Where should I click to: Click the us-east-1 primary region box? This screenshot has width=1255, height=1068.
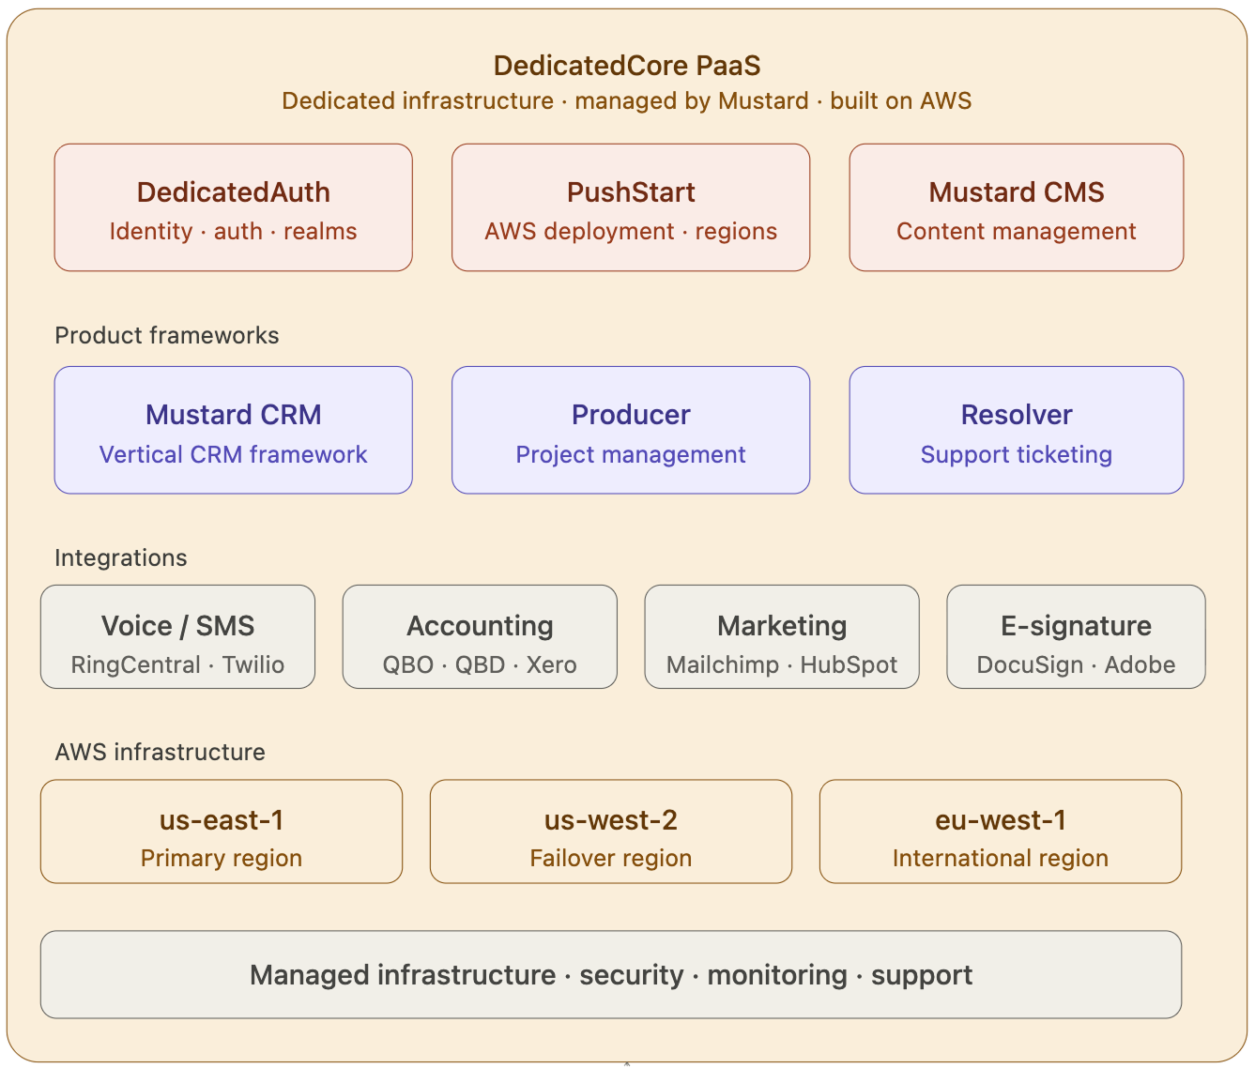(x=221, y=832)
